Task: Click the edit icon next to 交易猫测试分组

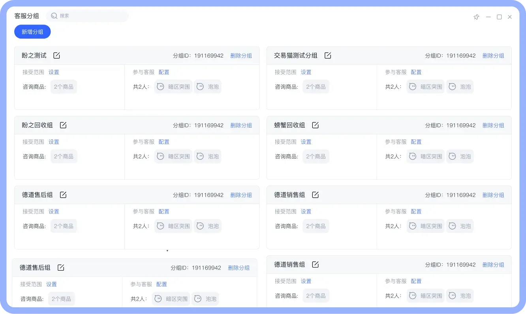Action: tap(327, 56)
